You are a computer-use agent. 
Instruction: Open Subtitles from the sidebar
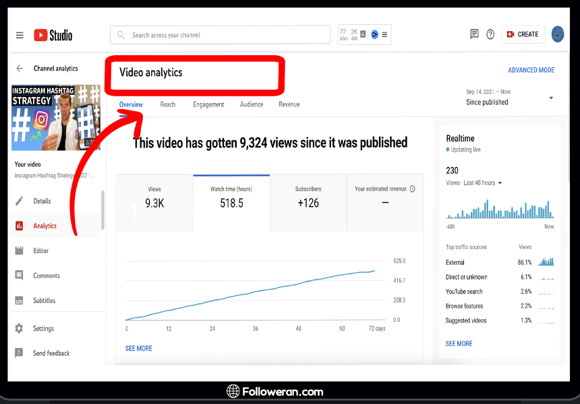click(44, 301)
